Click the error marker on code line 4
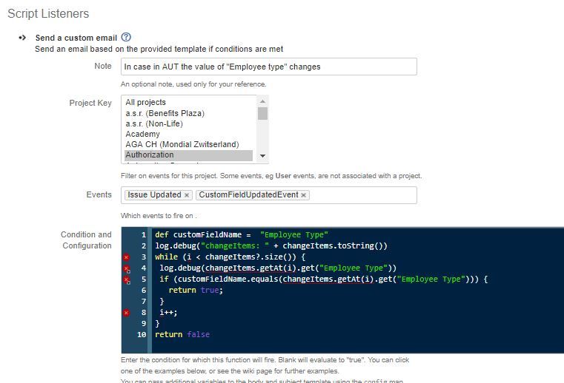Viewport: 564px width, 383px height. [127, 268]
